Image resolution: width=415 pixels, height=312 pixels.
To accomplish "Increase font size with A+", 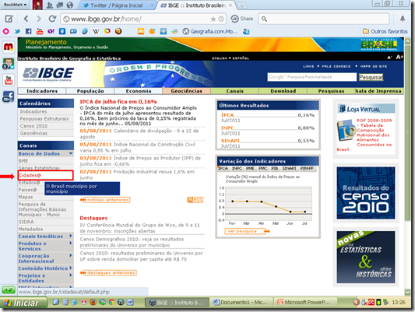I will coord(399,57).
